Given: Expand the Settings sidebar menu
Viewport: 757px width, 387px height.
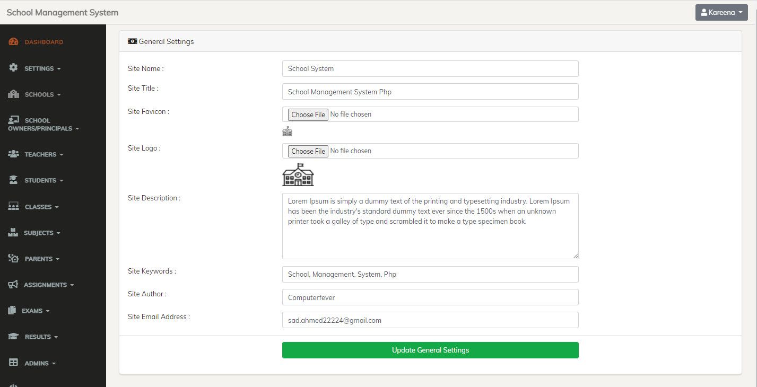Looking at the screenshot, I should [x=42, y=68].
